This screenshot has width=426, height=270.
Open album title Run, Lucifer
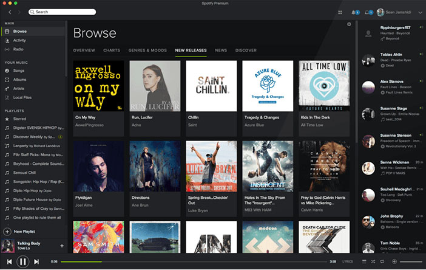coord(142,117)
